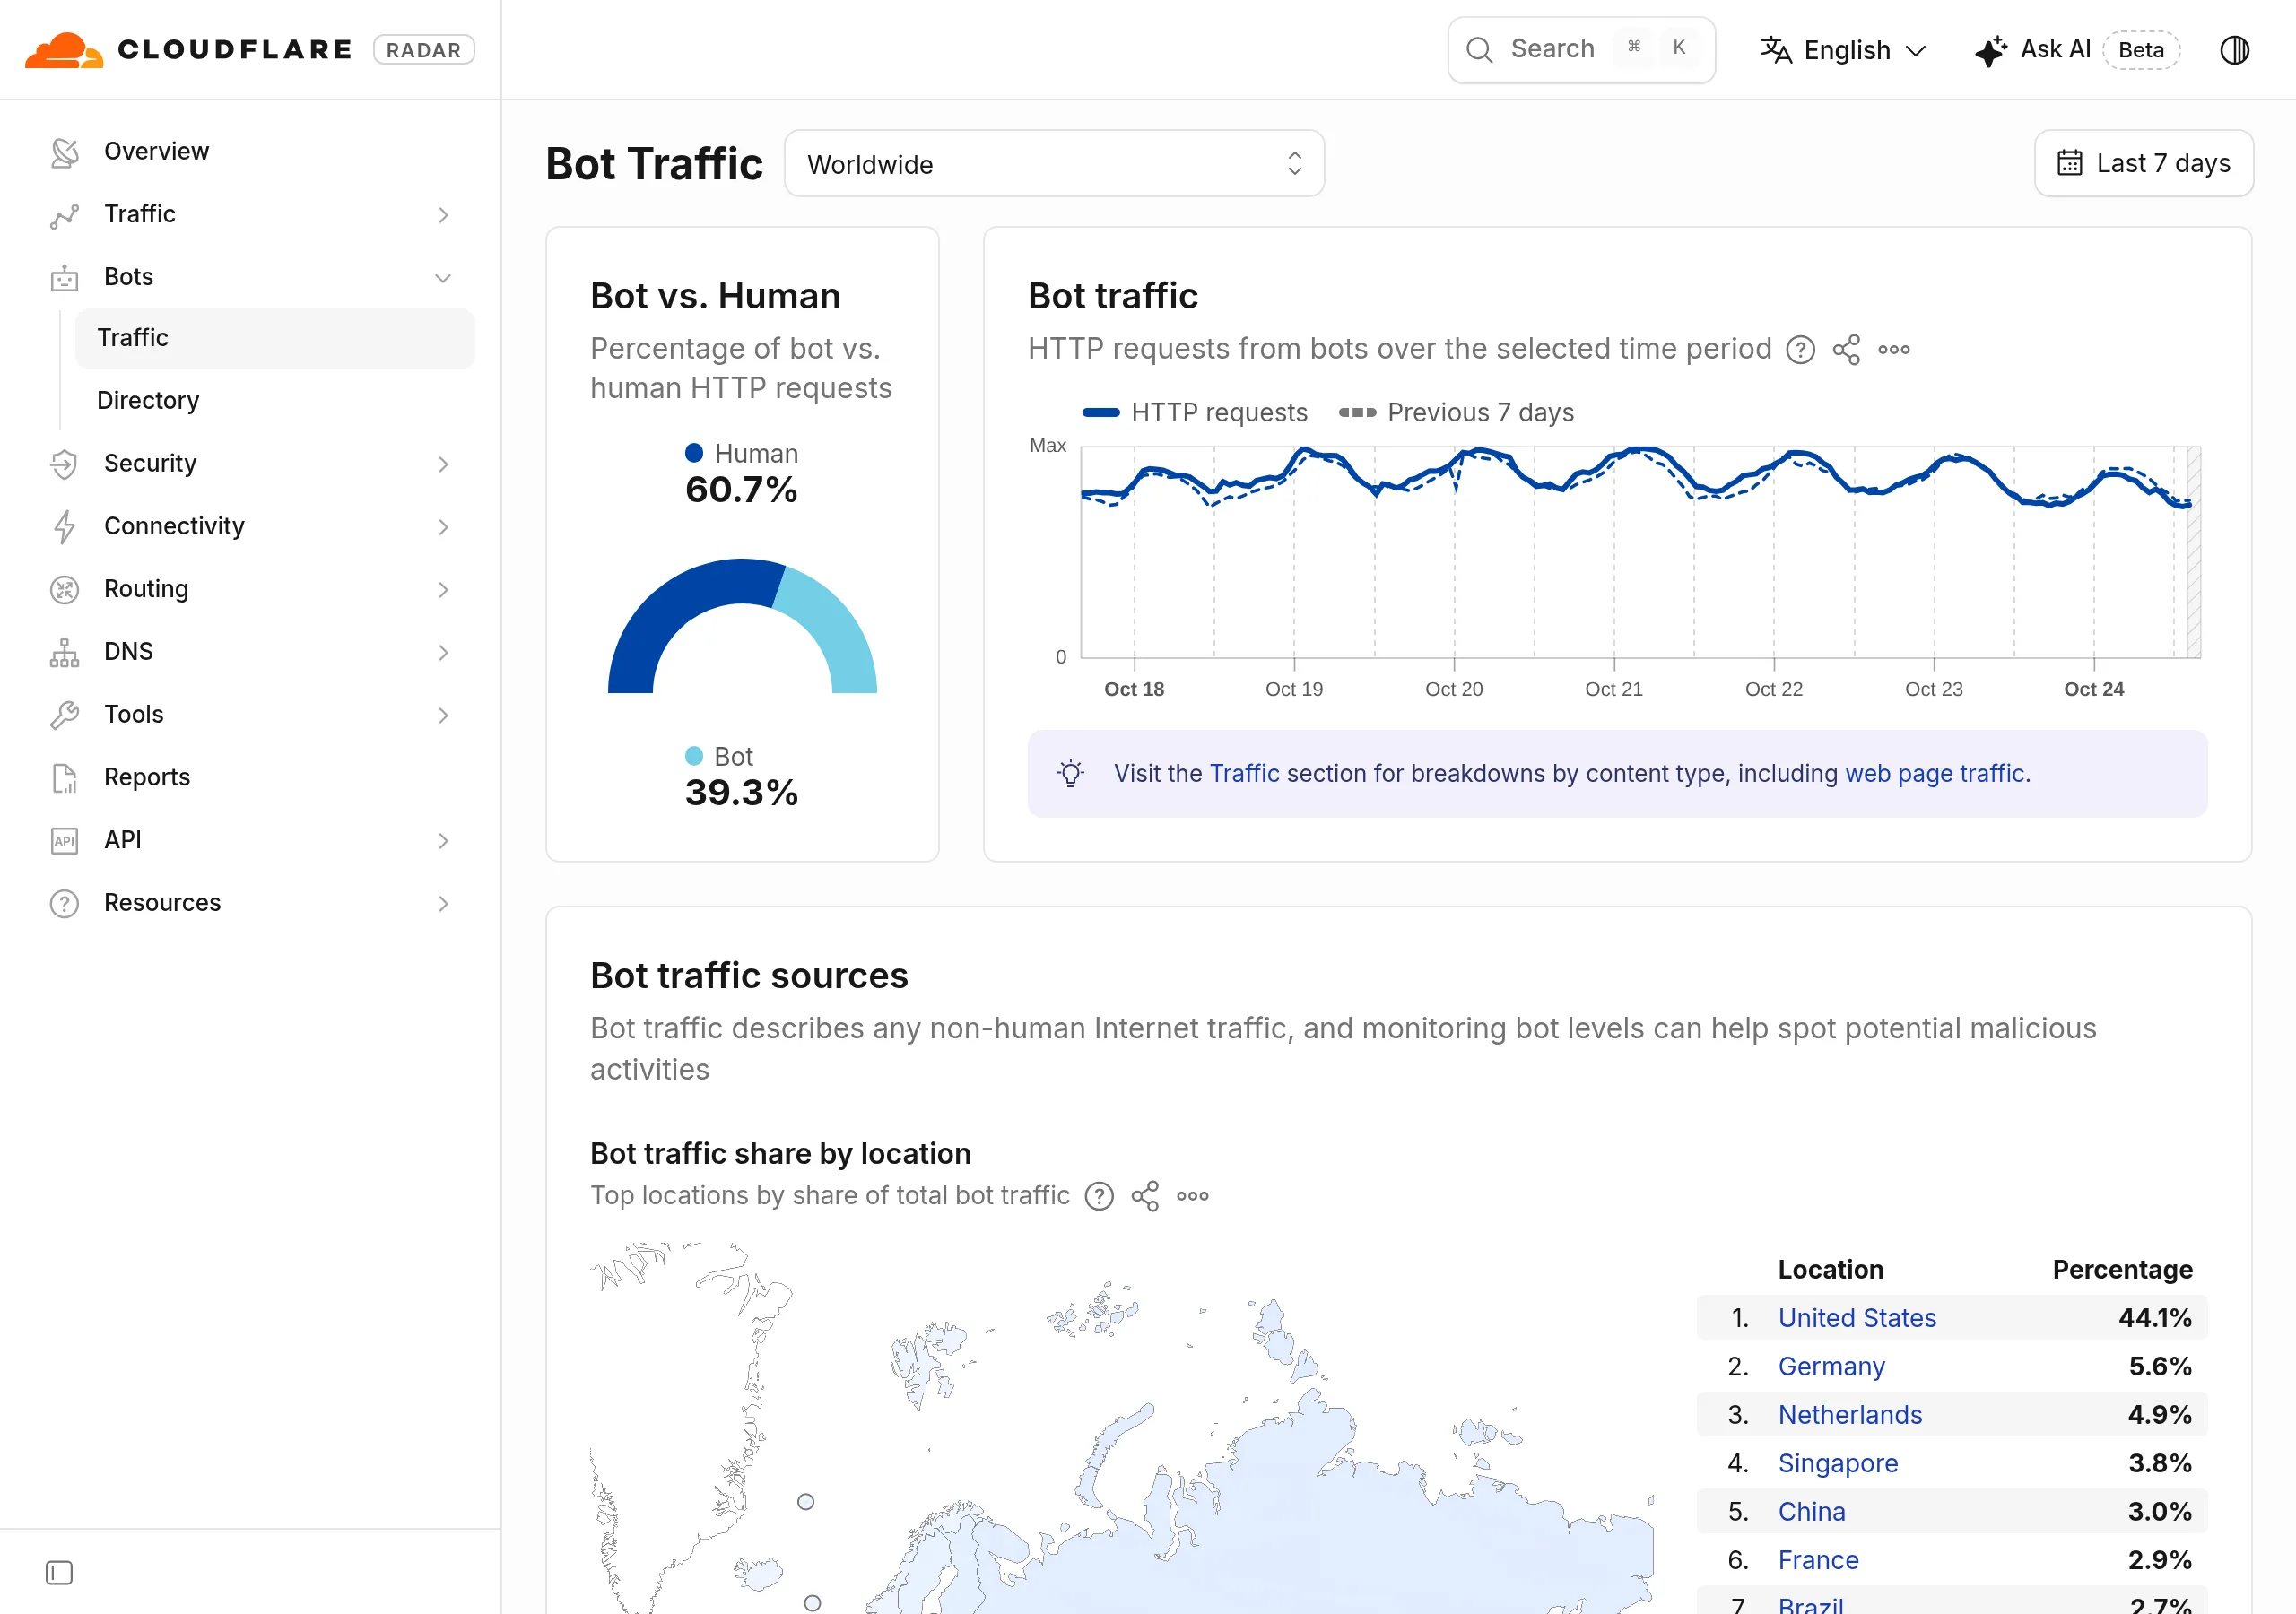Open more options for Bot traffic chart
The image size is (2296, 1614).
[1894, 350]
